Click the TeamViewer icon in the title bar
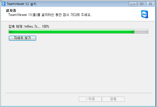 point(3,4)
